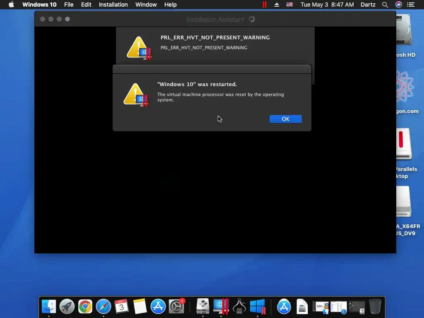Open the disk image file in the Dock
This screenshot has width=424, height=318.
tap(302, 307)
